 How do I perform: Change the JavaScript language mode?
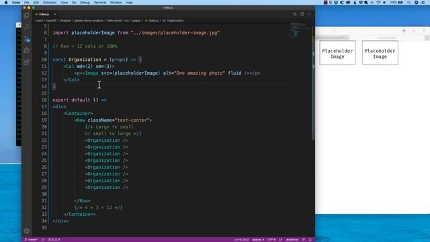tap(292, 239)
